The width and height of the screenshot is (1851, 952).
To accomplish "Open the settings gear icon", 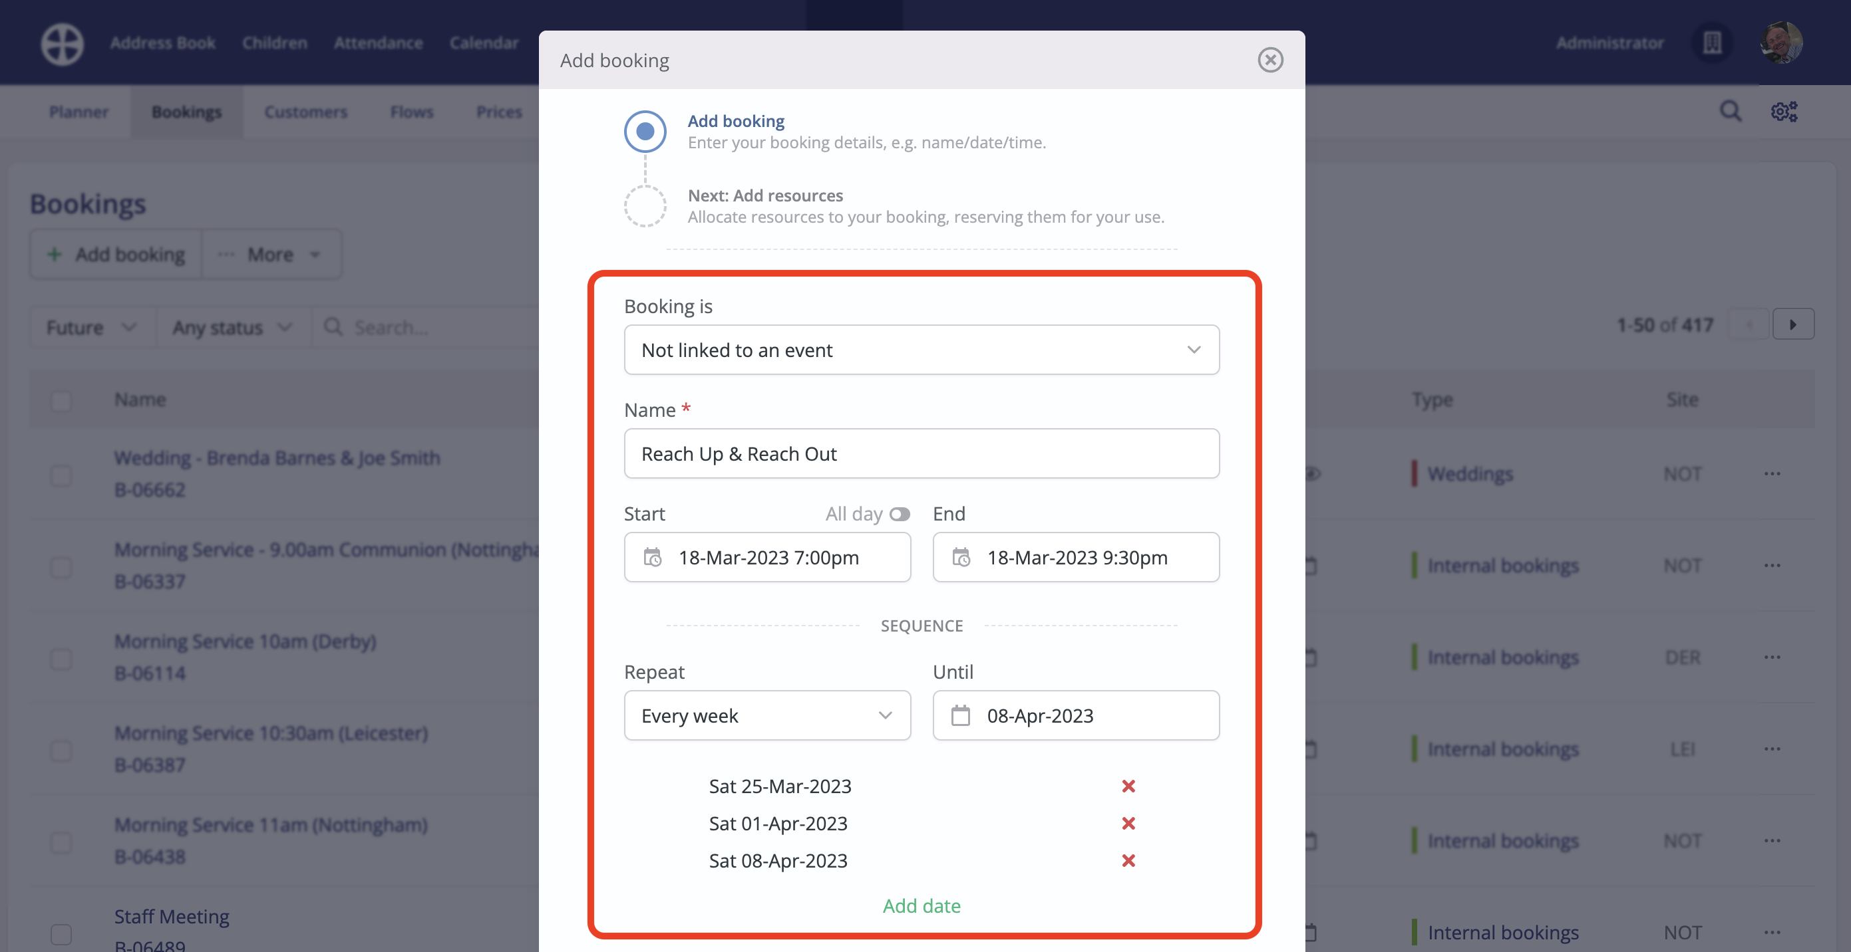I will (x=1784, y=111).
